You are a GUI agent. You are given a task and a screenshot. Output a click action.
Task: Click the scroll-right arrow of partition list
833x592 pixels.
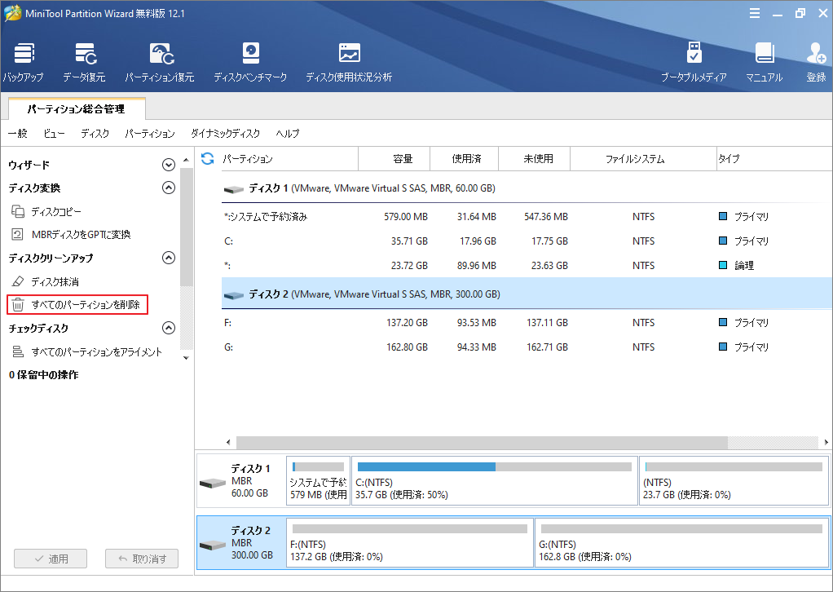click(826, 442)
